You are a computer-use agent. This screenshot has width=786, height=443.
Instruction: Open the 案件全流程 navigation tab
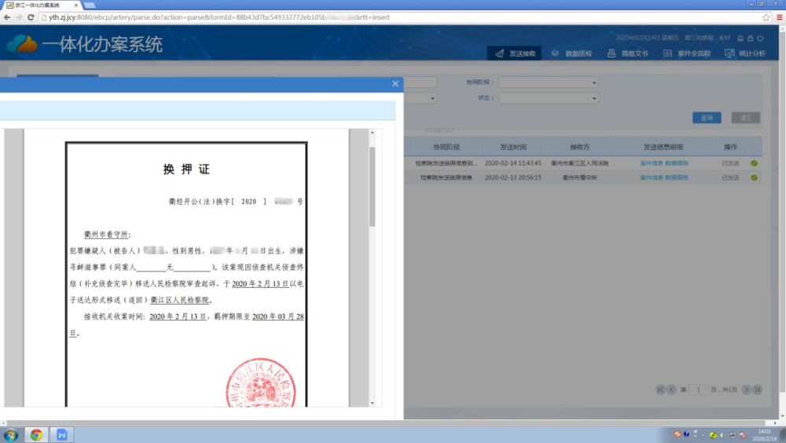coord(687,54)
